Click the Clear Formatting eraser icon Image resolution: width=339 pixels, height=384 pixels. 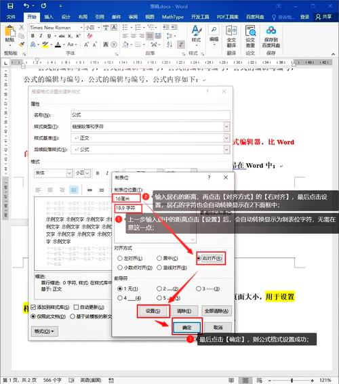pyautogui.click(x=90, y=36)
